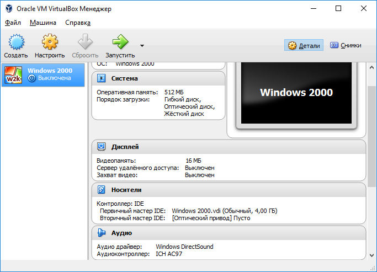Click the Система section chip icon
This screenshot has width=377, height=272.
point(101,78)
